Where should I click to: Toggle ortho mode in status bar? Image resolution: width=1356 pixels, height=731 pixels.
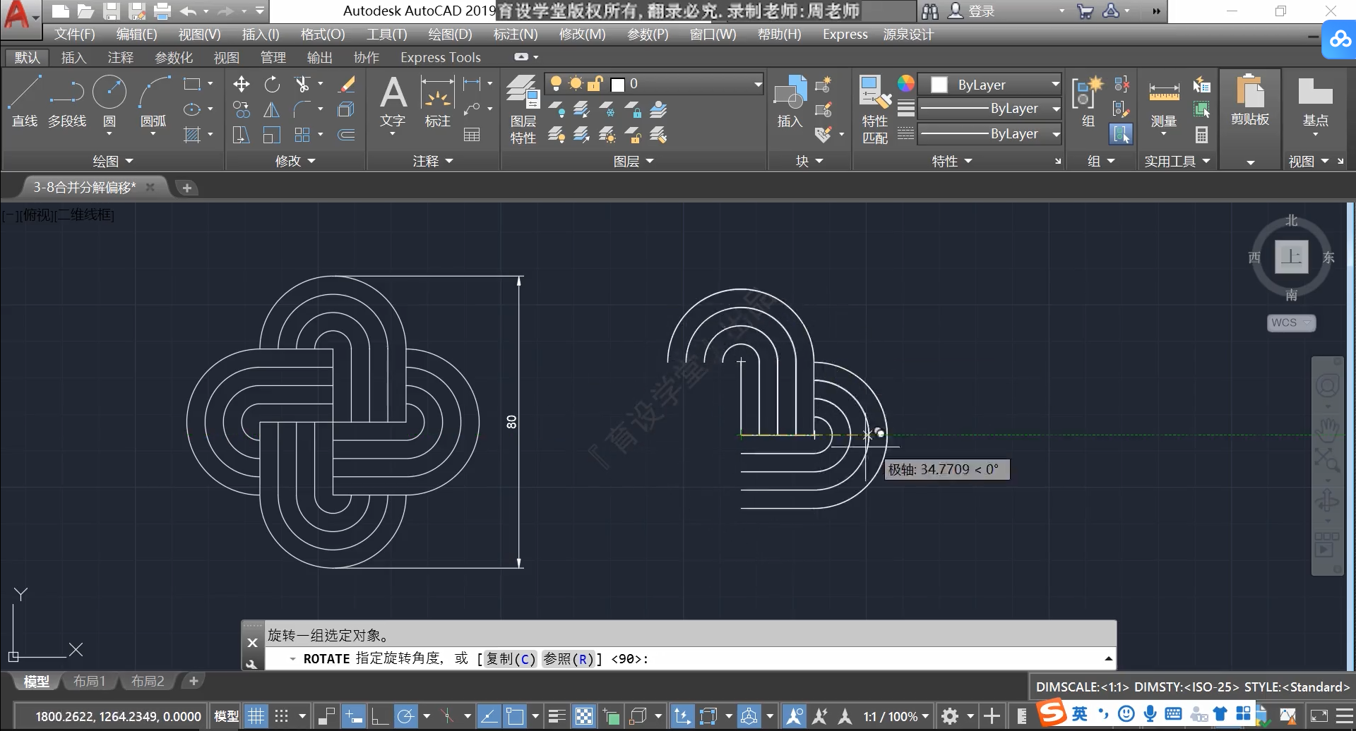379,716
